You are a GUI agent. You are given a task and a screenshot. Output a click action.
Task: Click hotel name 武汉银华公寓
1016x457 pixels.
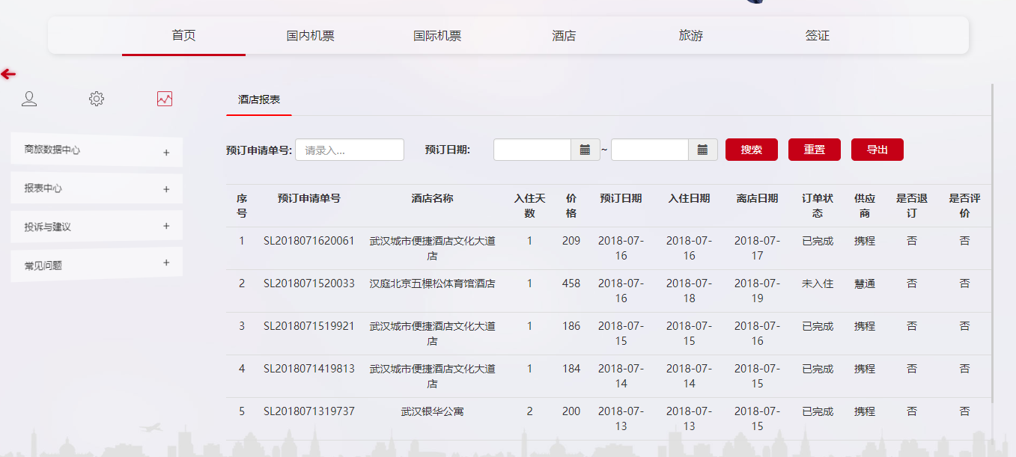pyautogui.click(x=432, y=411)
